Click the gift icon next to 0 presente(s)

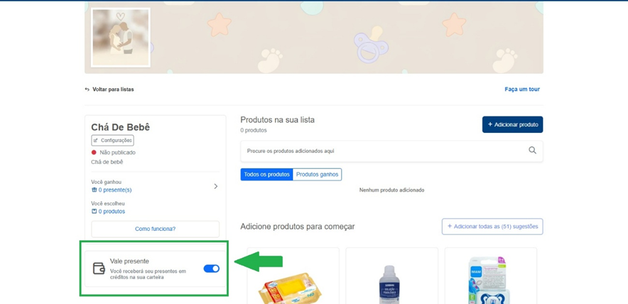(94, 190)
